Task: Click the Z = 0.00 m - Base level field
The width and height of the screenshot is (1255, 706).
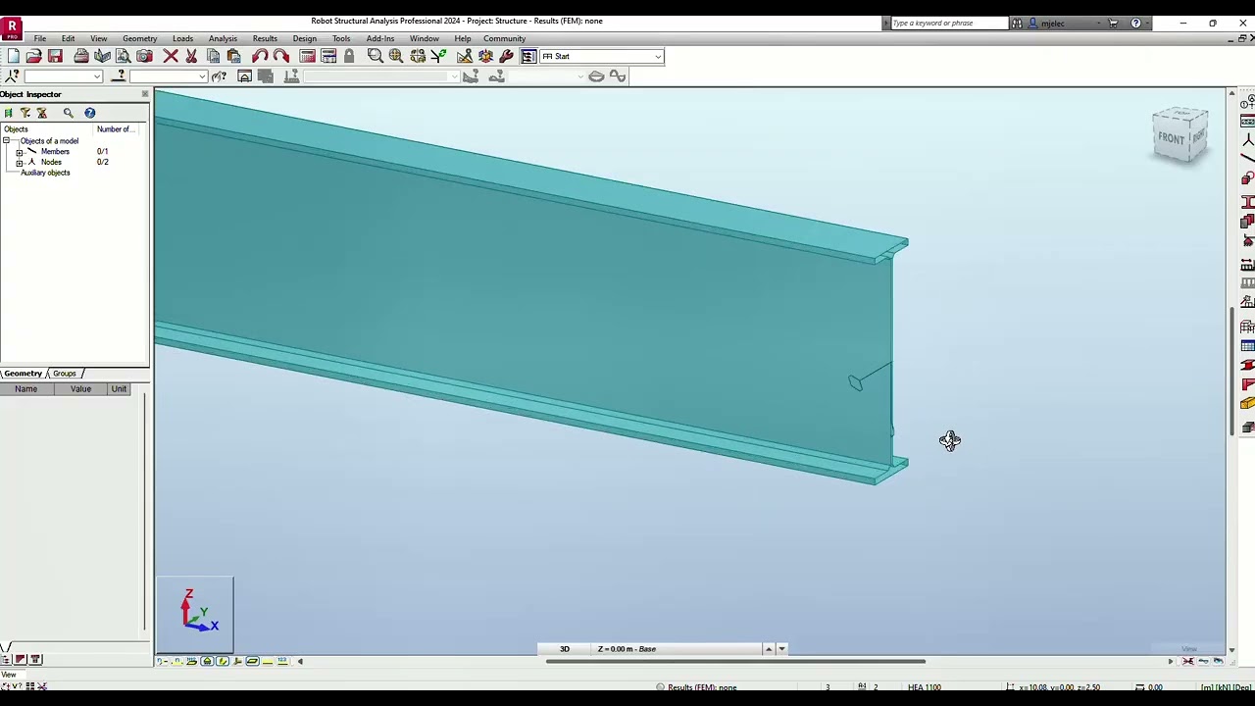Action: 681,649
